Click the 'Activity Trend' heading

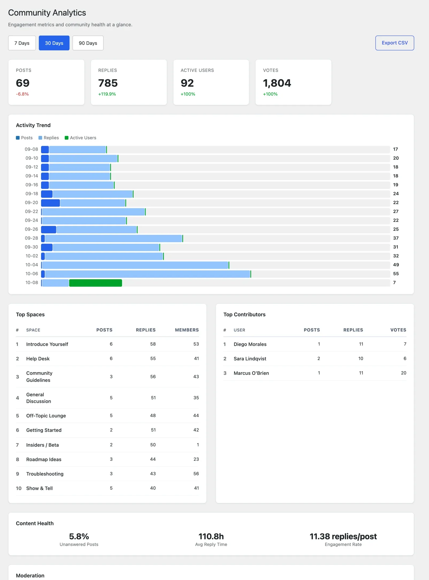[x=33, y=125]
